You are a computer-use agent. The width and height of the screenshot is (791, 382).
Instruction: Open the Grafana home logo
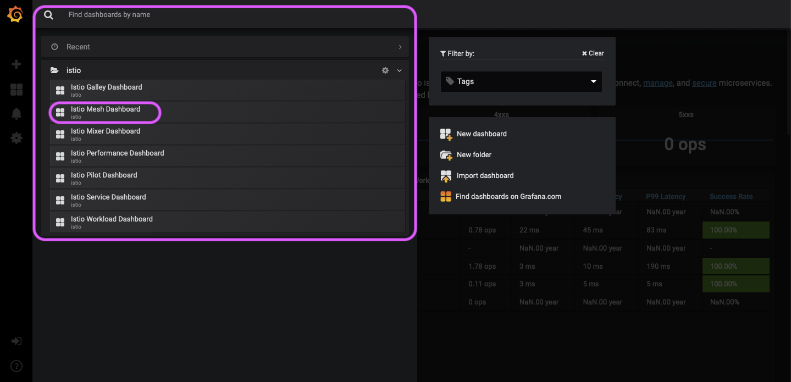(x=15, y=14)
